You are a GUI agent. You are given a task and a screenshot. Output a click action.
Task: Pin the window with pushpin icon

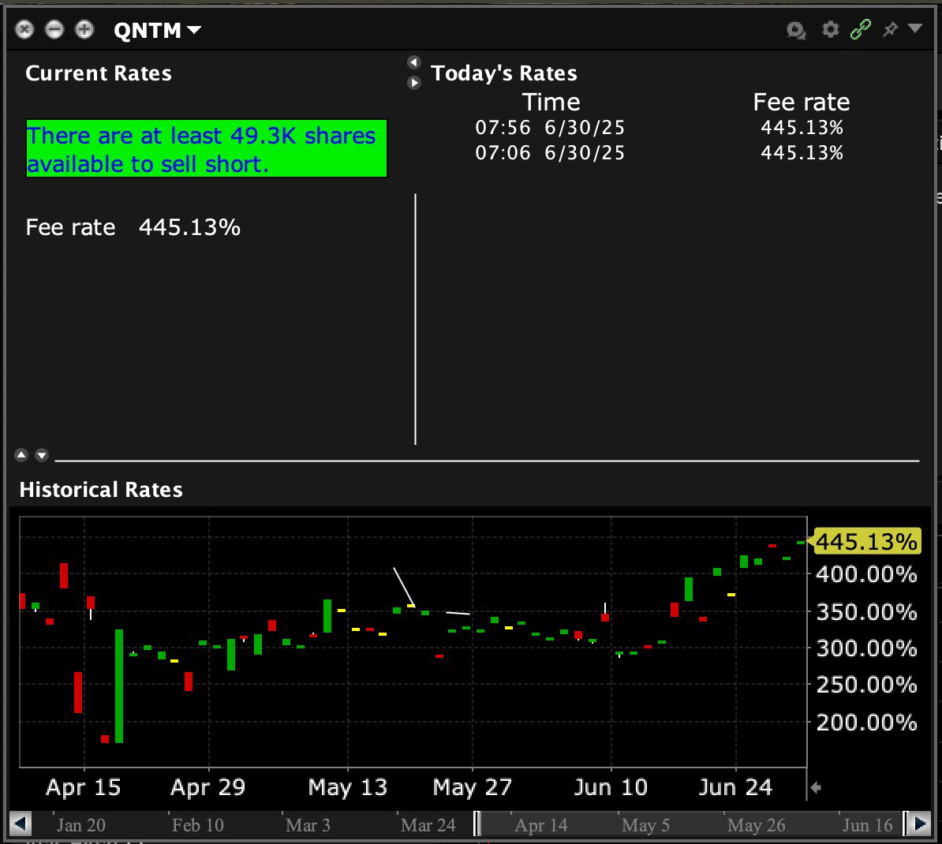[890, 29]
